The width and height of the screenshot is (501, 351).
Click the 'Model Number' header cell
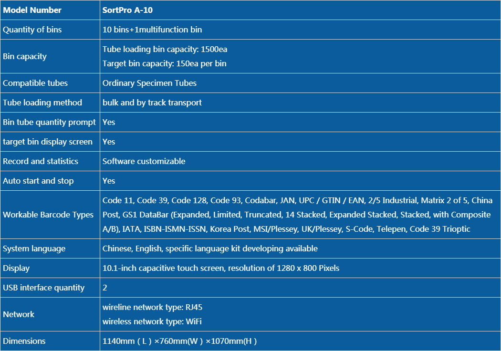pyautogui.click(x=50, y=10)
